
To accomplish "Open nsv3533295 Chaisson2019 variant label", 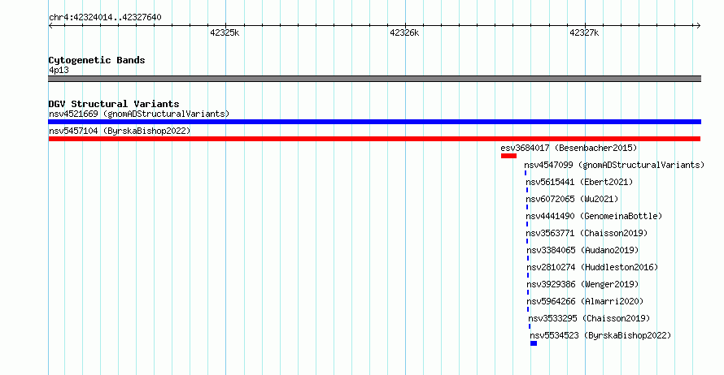I will [589, 318].
